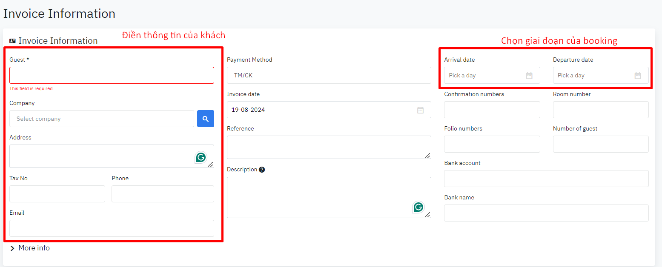Focus the Tax No input field

coord(57,194)
